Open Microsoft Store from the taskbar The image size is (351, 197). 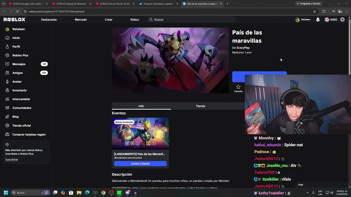pyautogui.click(x=71, y=193)
